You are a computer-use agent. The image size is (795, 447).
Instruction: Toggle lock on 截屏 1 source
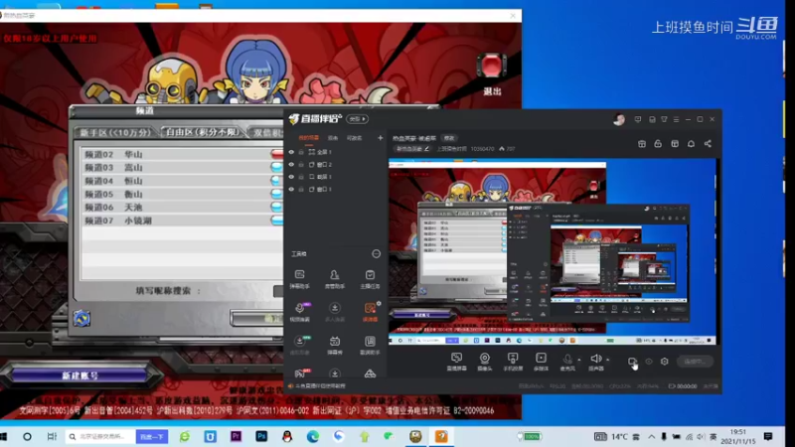pyautogui.click(x=301, y=177)
